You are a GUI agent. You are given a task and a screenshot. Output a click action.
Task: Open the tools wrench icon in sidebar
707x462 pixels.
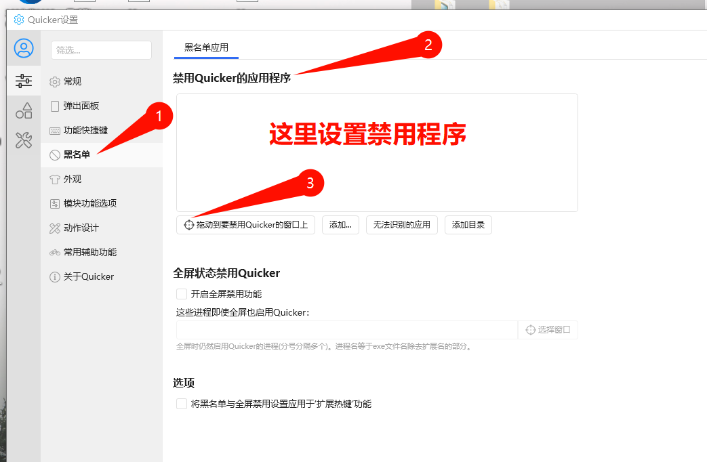pyautogui.click(x=24, y=140)
